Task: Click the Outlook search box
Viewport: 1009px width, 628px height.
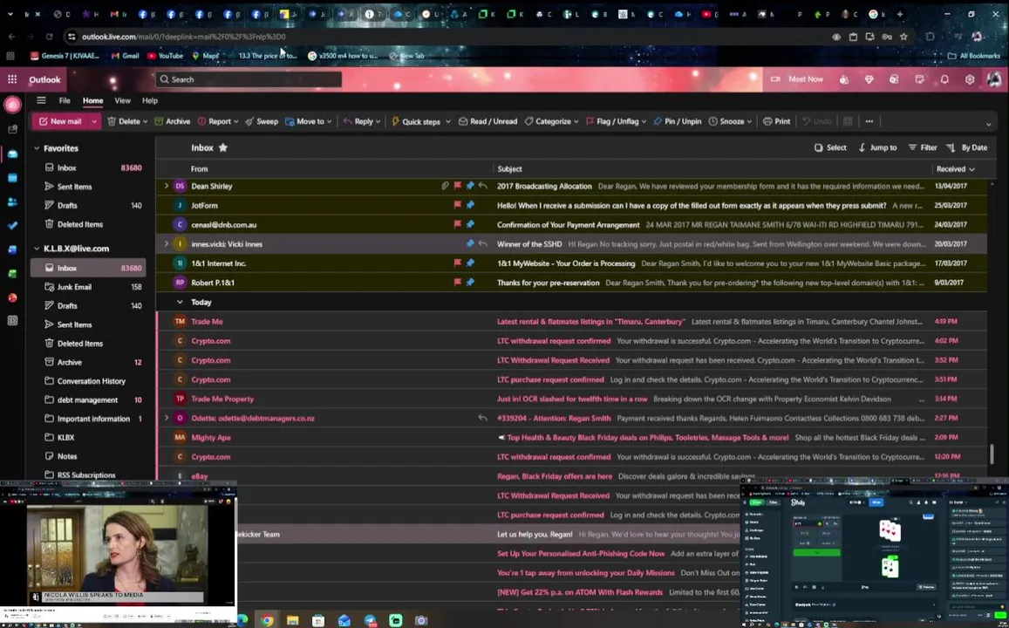Action: click(x=249, y=79)
